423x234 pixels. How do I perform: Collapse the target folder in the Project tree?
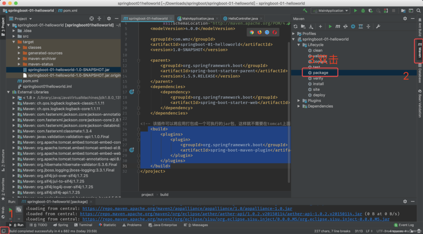14,42
